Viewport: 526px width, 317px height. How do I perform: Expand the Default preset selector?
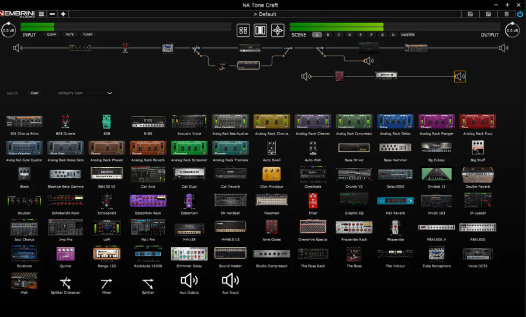tap(266, 14)
